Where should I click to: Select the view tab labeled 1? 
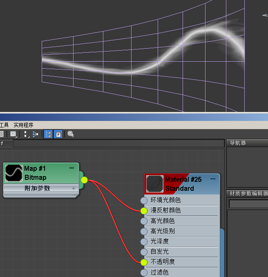6,143
